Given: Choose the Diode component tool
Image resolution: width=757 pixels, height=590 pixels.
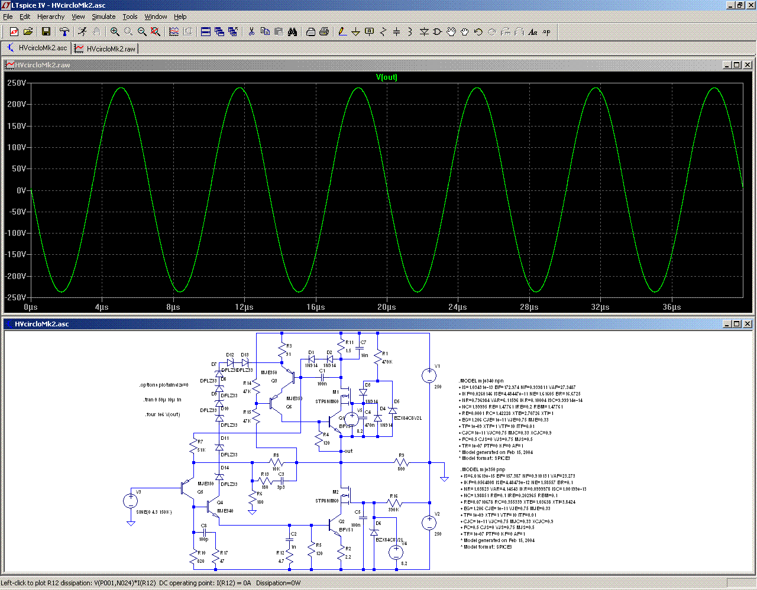Looking at the screenshot, I should click(424, 32).
